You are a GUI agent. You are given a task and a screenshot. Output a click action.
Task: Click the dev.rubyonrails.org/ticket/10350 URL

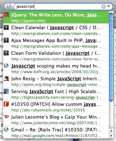pos(48,110)
